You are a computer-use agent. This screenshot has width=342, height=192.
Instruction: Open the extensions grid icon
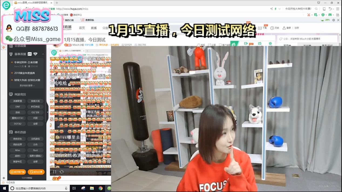(x=338, y=15)
